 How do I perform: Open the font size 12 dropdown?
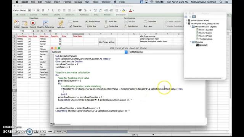tap(38, 10)
